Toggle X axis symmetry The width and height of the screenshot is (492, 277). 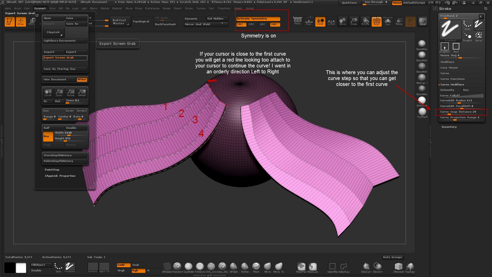click(241, 24)
